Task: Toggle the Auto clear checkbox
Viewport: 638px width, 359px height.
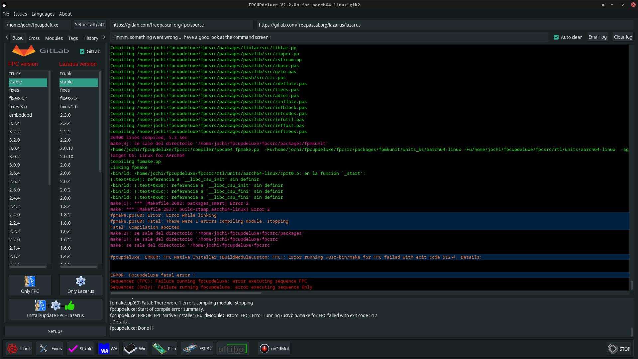Action: (x=556, y=37)
